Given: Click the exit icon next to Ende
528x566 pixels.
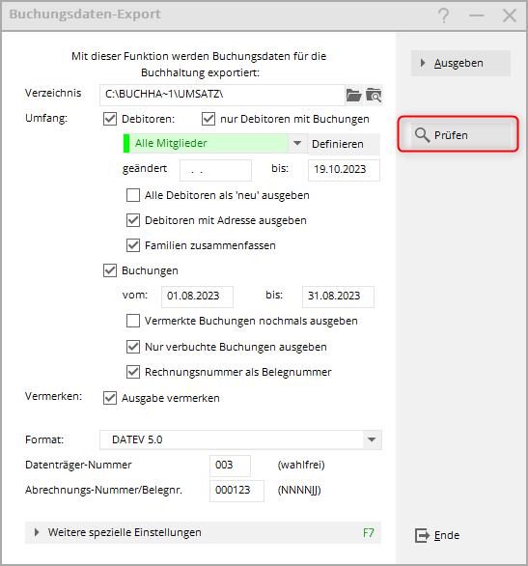Looking at the screenshot, I should click(x=422, y=535).
